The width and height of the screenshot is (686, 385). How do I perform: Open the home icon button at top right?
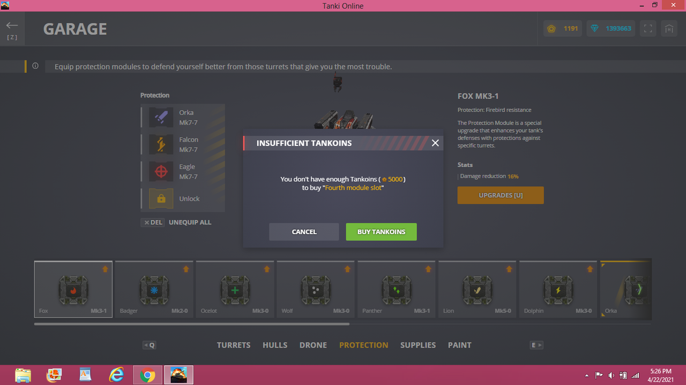point(669,29)
